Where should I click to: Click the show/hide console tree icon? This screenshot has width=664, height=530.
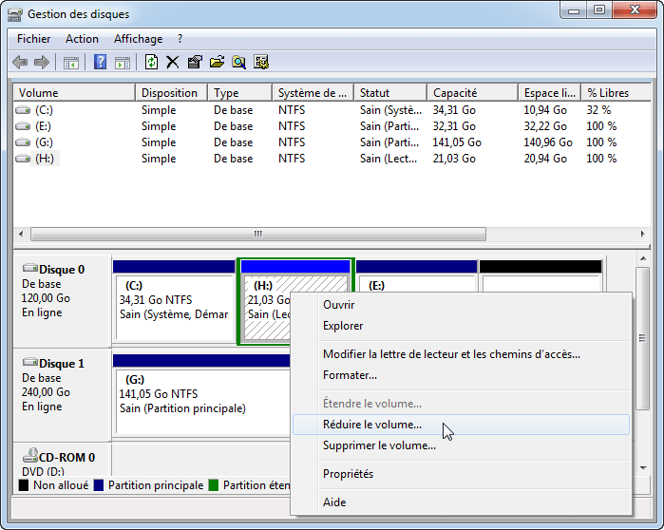(x=70, y=63)
